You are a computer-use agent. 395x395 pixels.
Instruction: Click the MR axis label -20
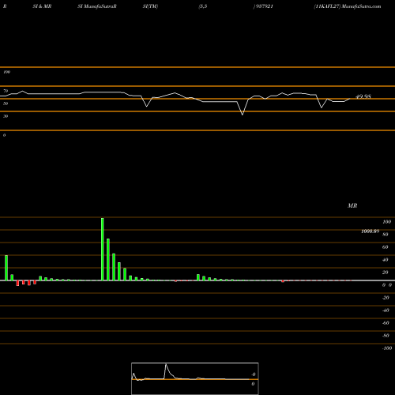point(386,298)
